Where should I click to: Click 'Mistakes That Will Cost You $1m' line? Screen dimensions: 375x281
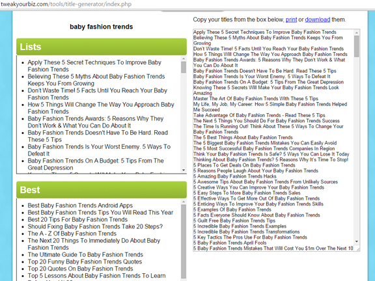[273, 248]
